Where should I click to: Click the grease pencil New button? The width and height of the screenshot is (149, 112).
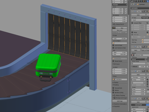coord(122,28)
